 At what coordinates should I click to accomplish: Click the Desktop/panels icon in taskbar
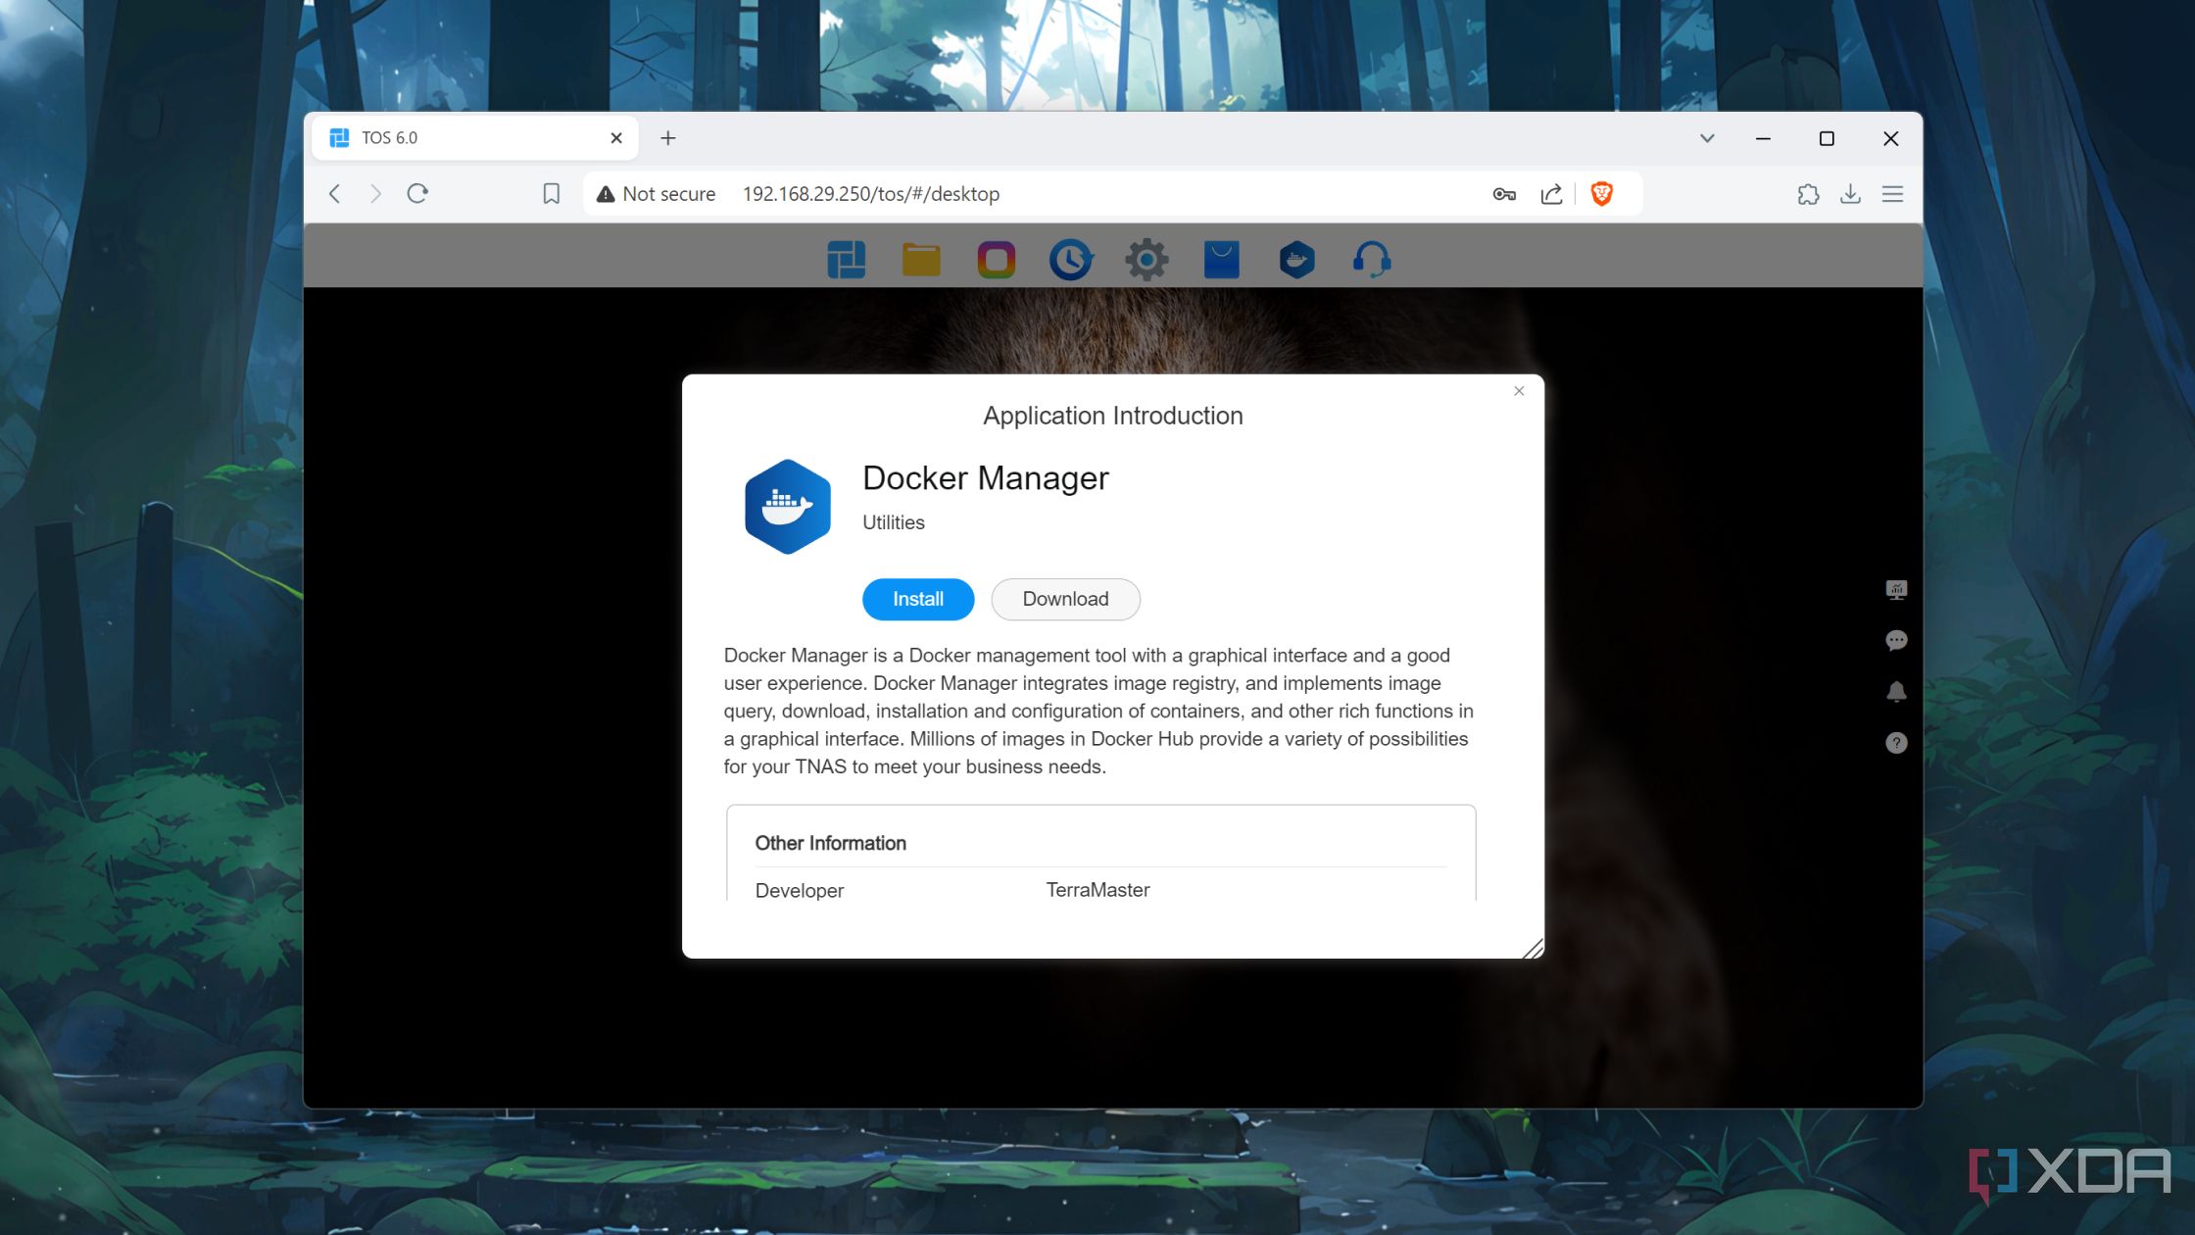(848, 260)
